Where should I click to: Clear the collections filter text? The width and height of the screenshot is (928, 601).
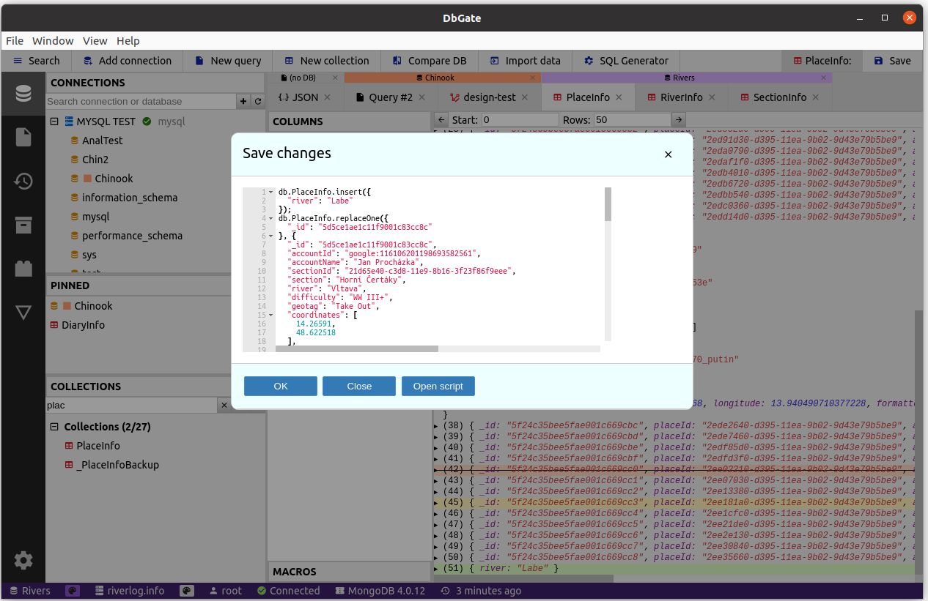point(224,405)
